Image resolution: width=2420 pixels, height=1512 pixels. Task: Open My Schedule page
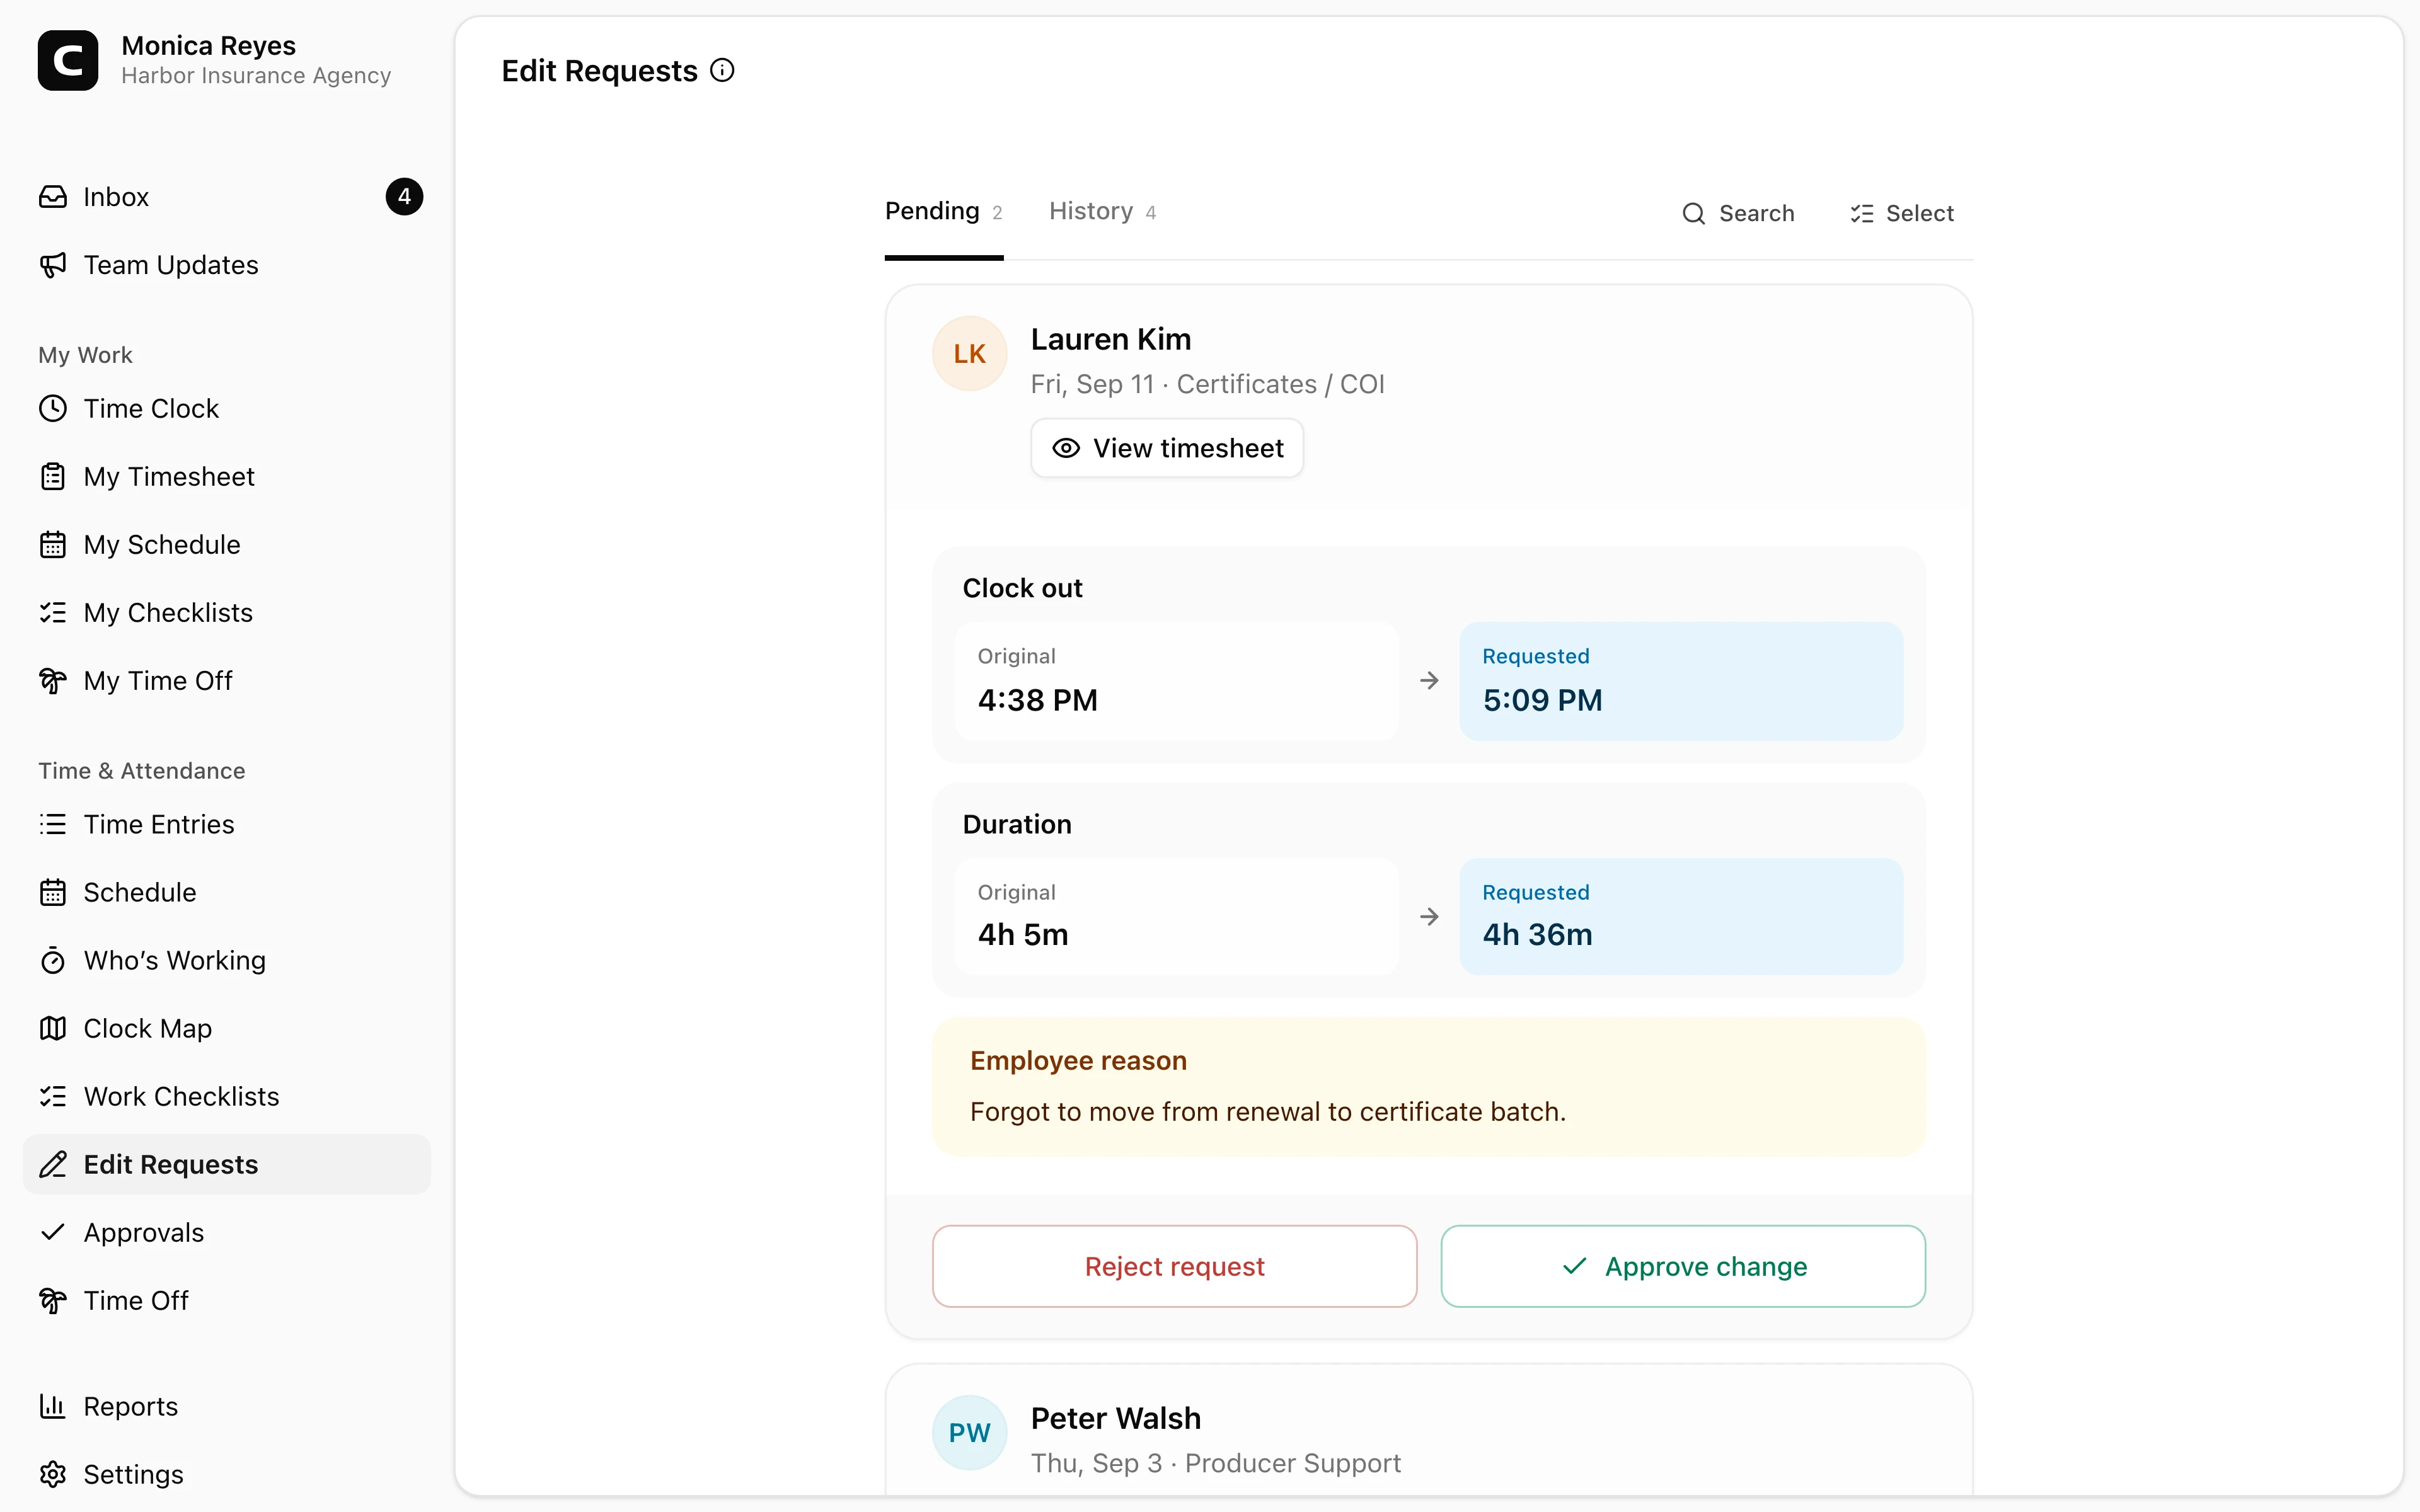227,545
